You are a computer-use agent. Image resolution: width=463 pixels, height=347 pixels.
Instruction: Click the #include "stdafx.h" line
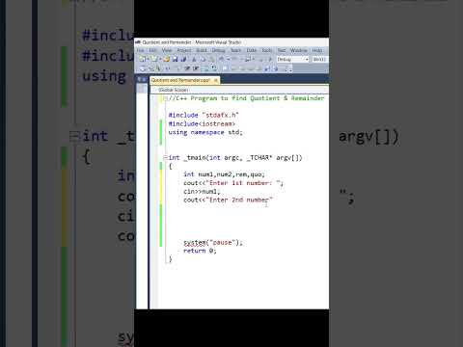point(204,115)
